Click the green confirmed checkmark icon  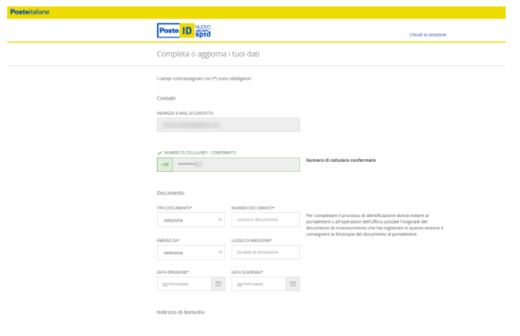click(159, 153)
